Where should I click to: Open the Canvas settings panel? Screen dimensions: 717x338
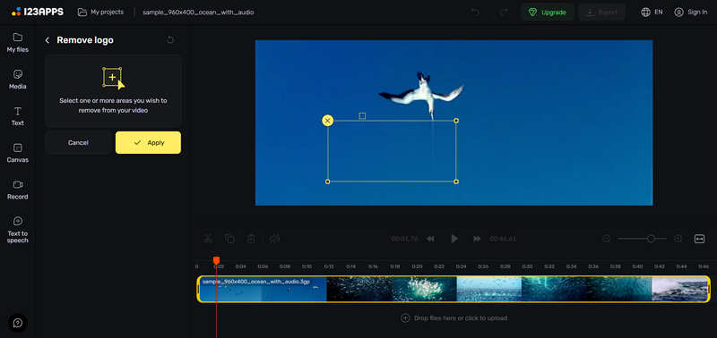[17, 153]
